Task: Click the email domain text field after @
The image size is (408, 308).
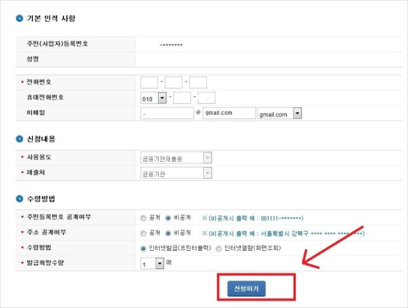Action: (x=229, y=113)
